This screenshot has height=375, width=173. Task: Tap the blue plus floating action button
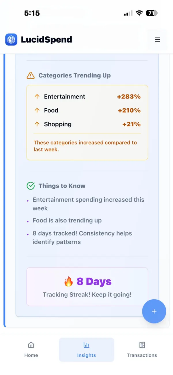[x=154, y=311]
